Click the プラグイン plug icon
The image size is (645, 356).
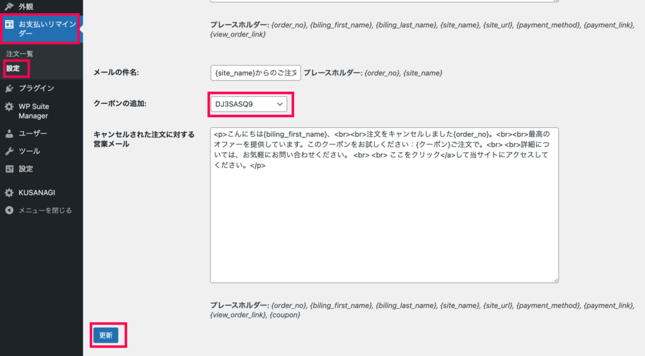coord(9,88)
